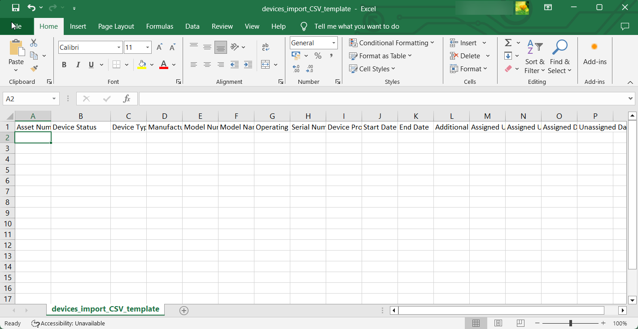Screen dimensions: 638x329
Task: Click the Save icon in title bar
Action: coord(16,8)
